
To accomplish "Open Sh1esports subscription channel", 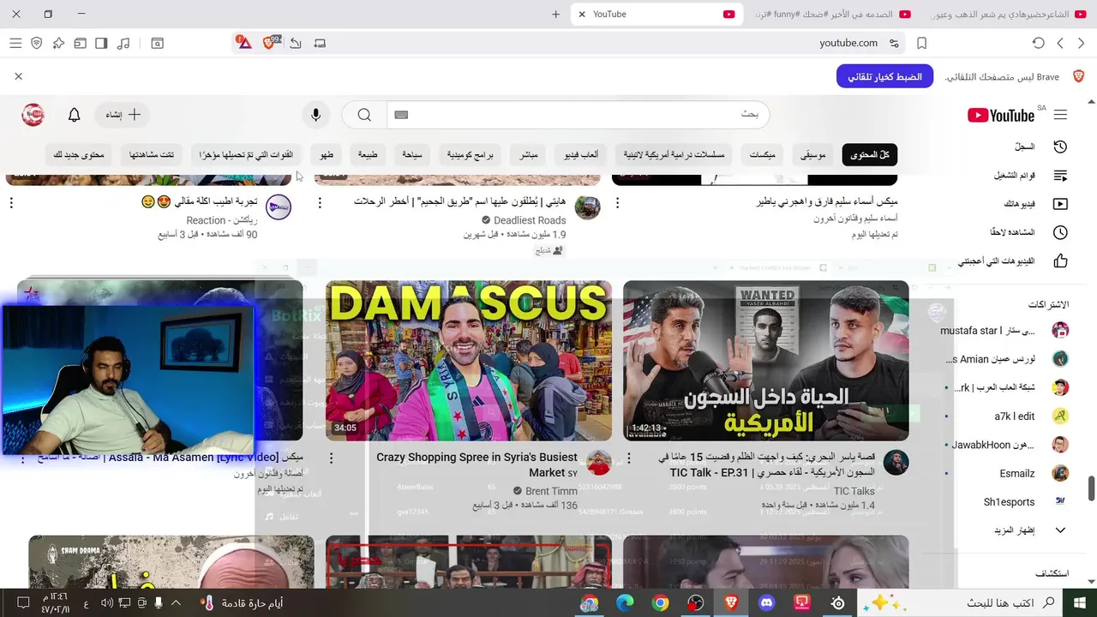I will pyautogui.click(x=1024, y=502).
